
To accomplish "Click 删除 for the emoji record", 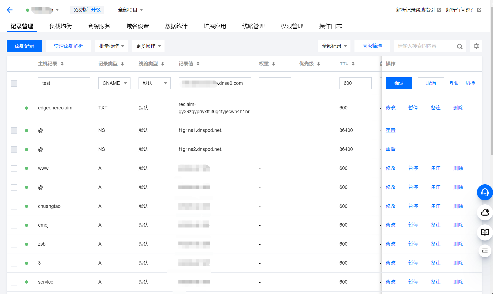I will coord(458,225).
